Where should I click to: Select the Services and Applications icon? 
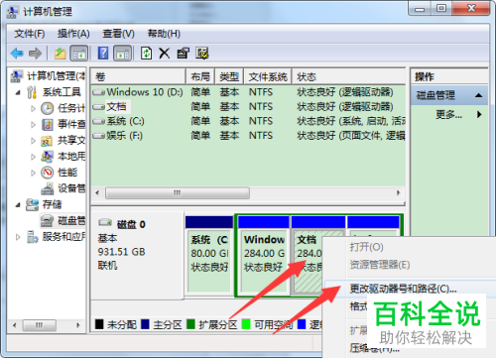pyautogui.click(x=33, y=237)
